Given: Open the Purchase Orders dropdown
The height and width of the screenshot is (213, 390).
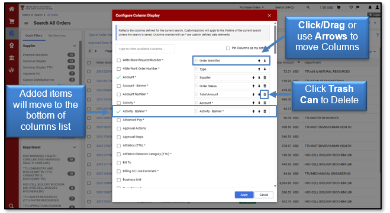Looking at the screenshot, I should (x=252, y=8).
